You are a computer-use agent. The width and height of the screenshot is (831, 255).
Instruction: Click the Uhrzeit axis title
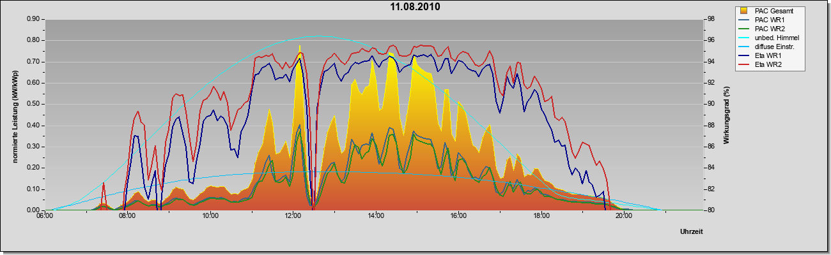coord(692,231)
